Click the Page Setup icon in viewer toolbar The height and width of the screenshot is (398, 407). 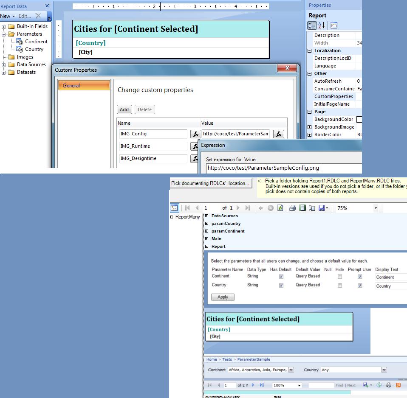[312, 208]
